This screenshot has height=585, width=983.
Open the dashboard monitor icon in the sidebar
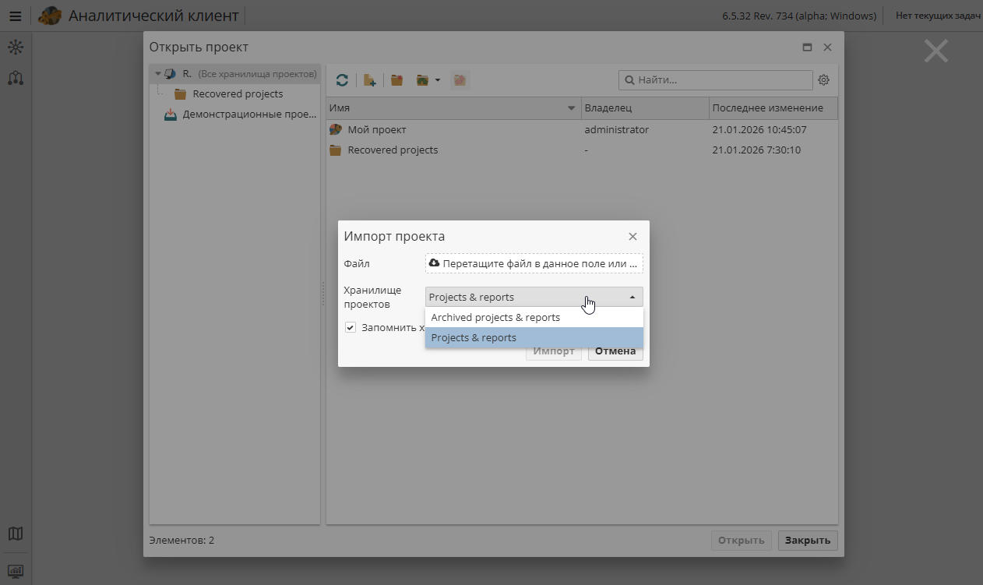coord(16,572)
